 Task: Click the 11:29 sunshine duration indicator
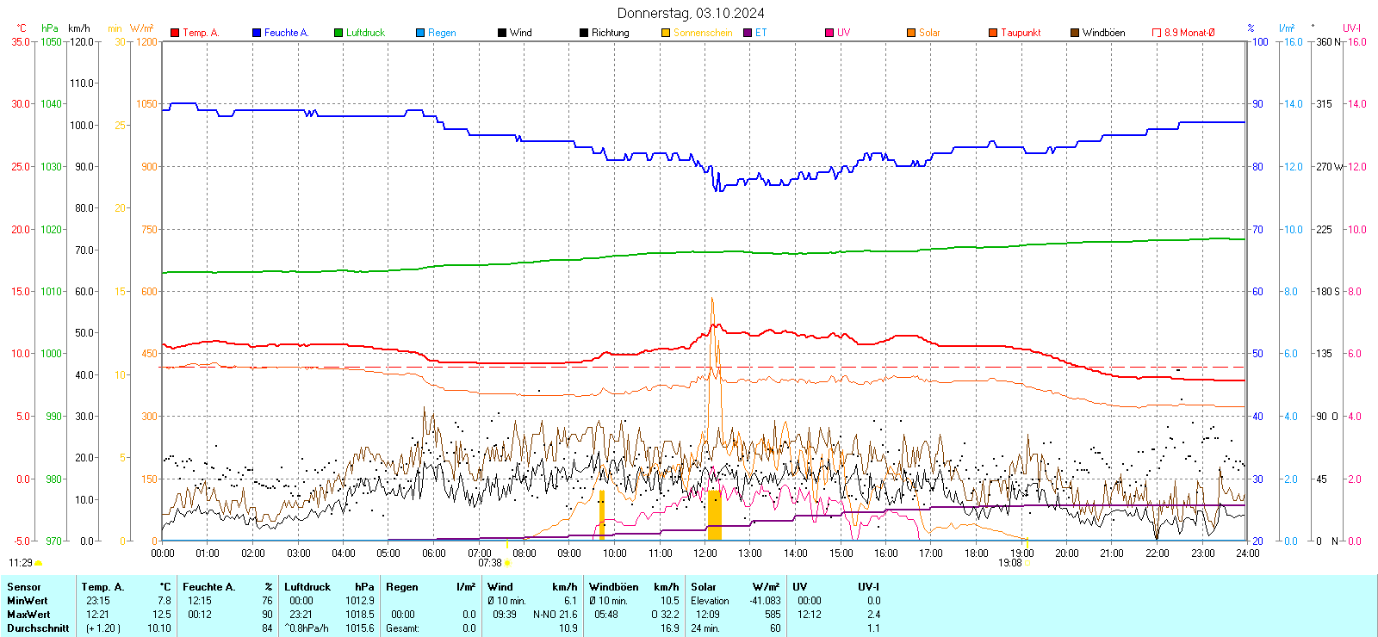(x=21, y=563)
